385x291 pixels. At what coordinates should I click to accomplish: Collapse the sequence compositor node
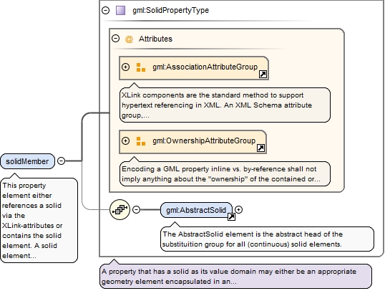tap(136, 209)
